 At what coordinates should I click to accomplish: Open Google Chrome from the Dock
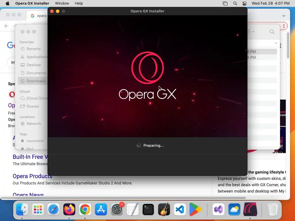pos(85,209)
